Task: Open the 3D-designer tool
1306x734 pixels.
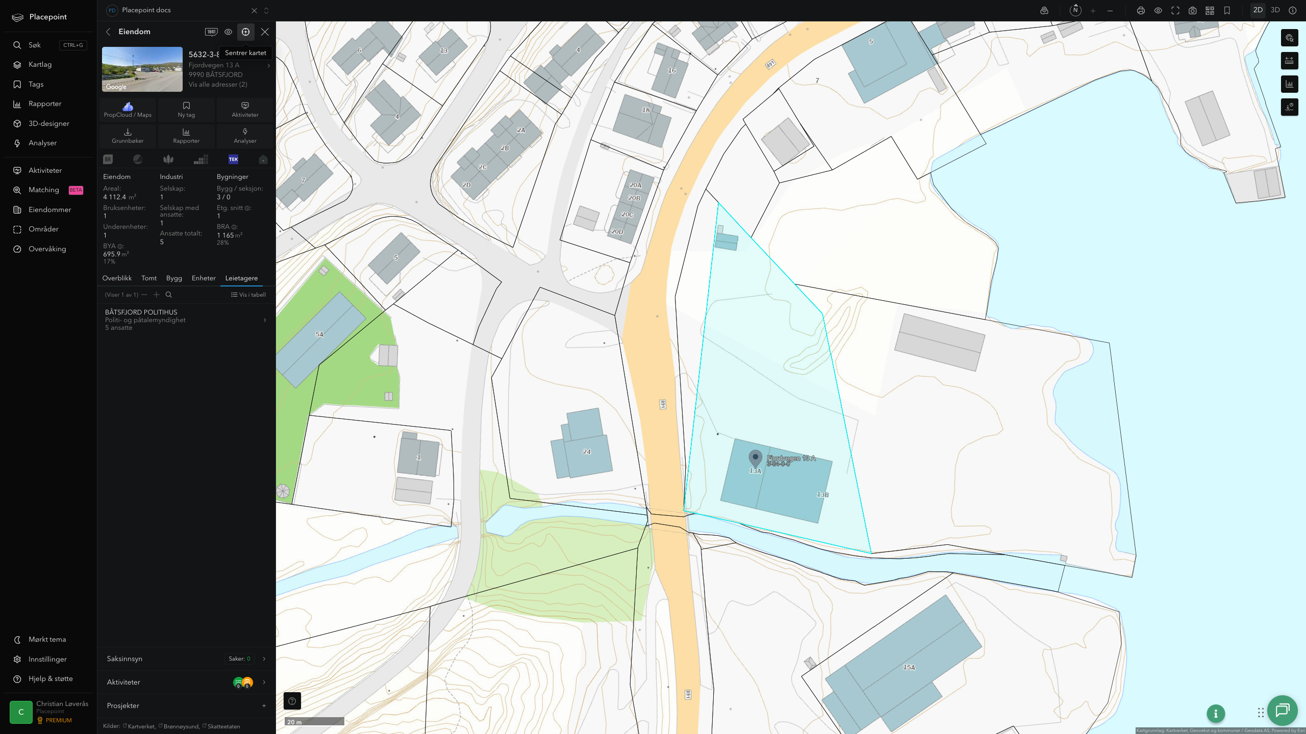Action: (49, 123)
